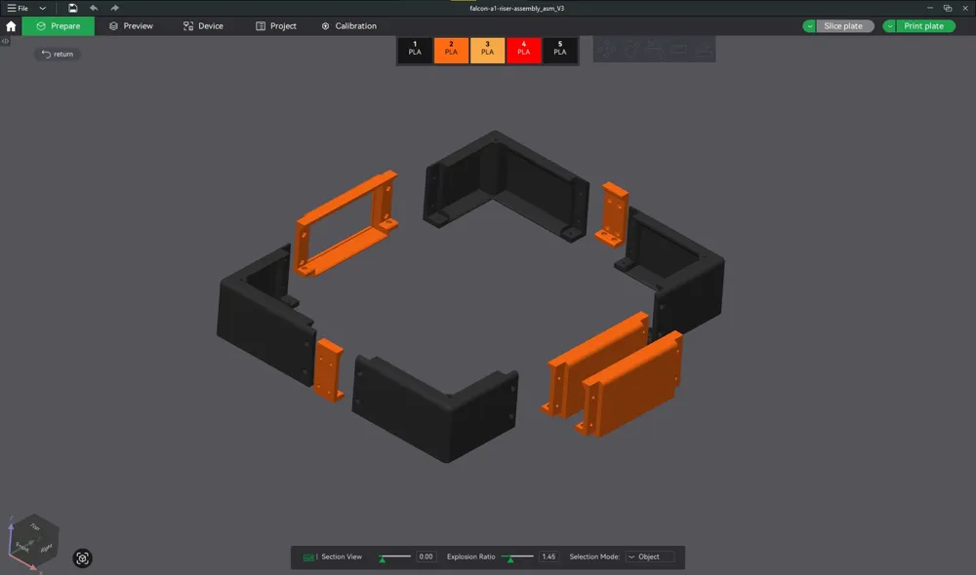This screenshot has width=976, height=575.
Task: Select the Rotate tool in the toolbar
Action: coord(632,49)
